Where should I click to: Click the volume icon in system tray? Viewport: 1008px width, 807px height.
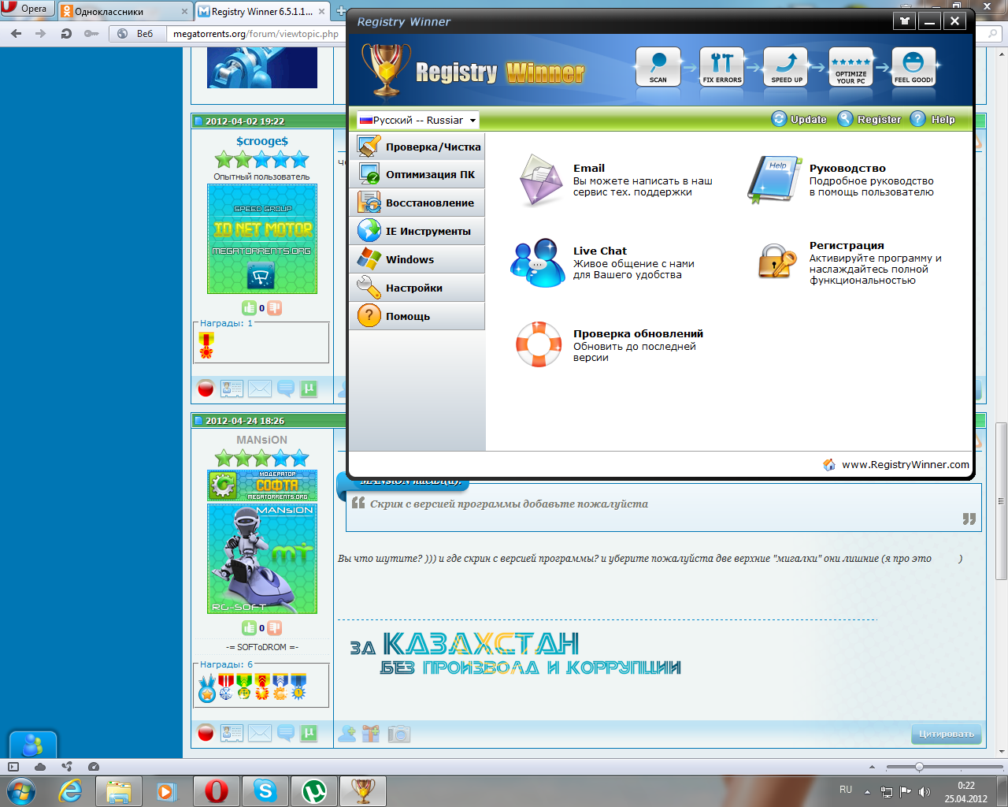[924, 791]
